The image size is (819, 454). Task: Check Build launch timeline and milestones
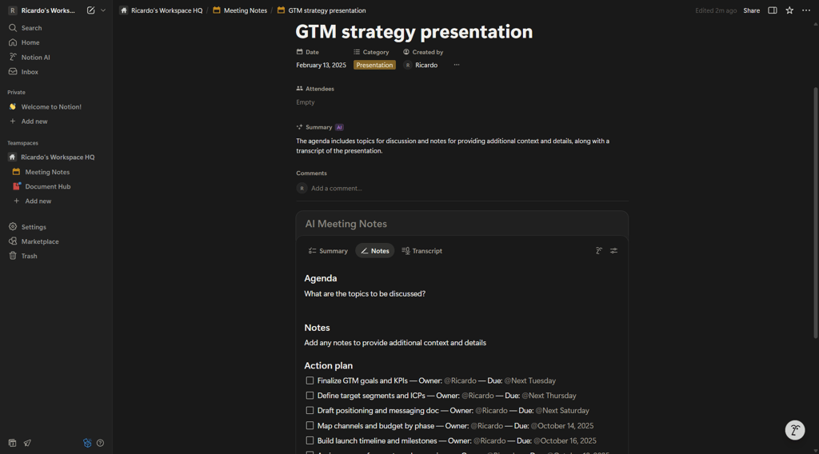pyautogui.click(x=310, y=441)
